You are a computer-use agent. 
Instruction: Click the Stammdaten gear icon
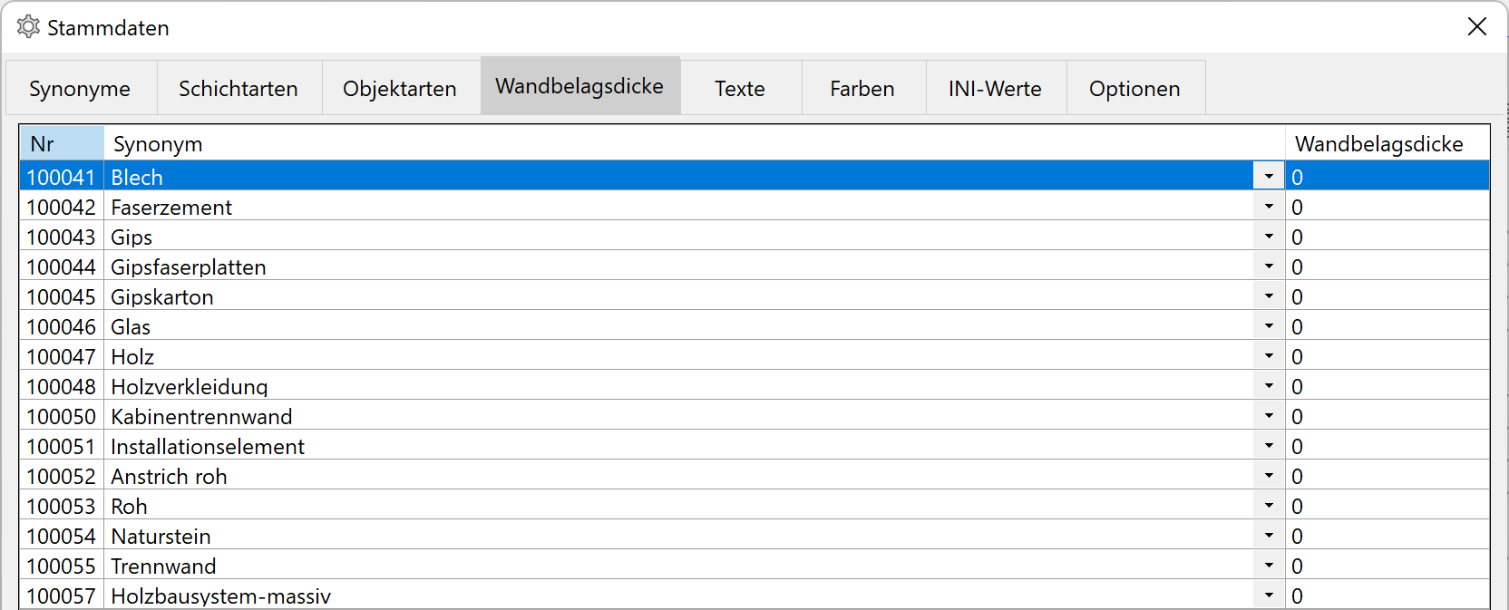(28, 27)
